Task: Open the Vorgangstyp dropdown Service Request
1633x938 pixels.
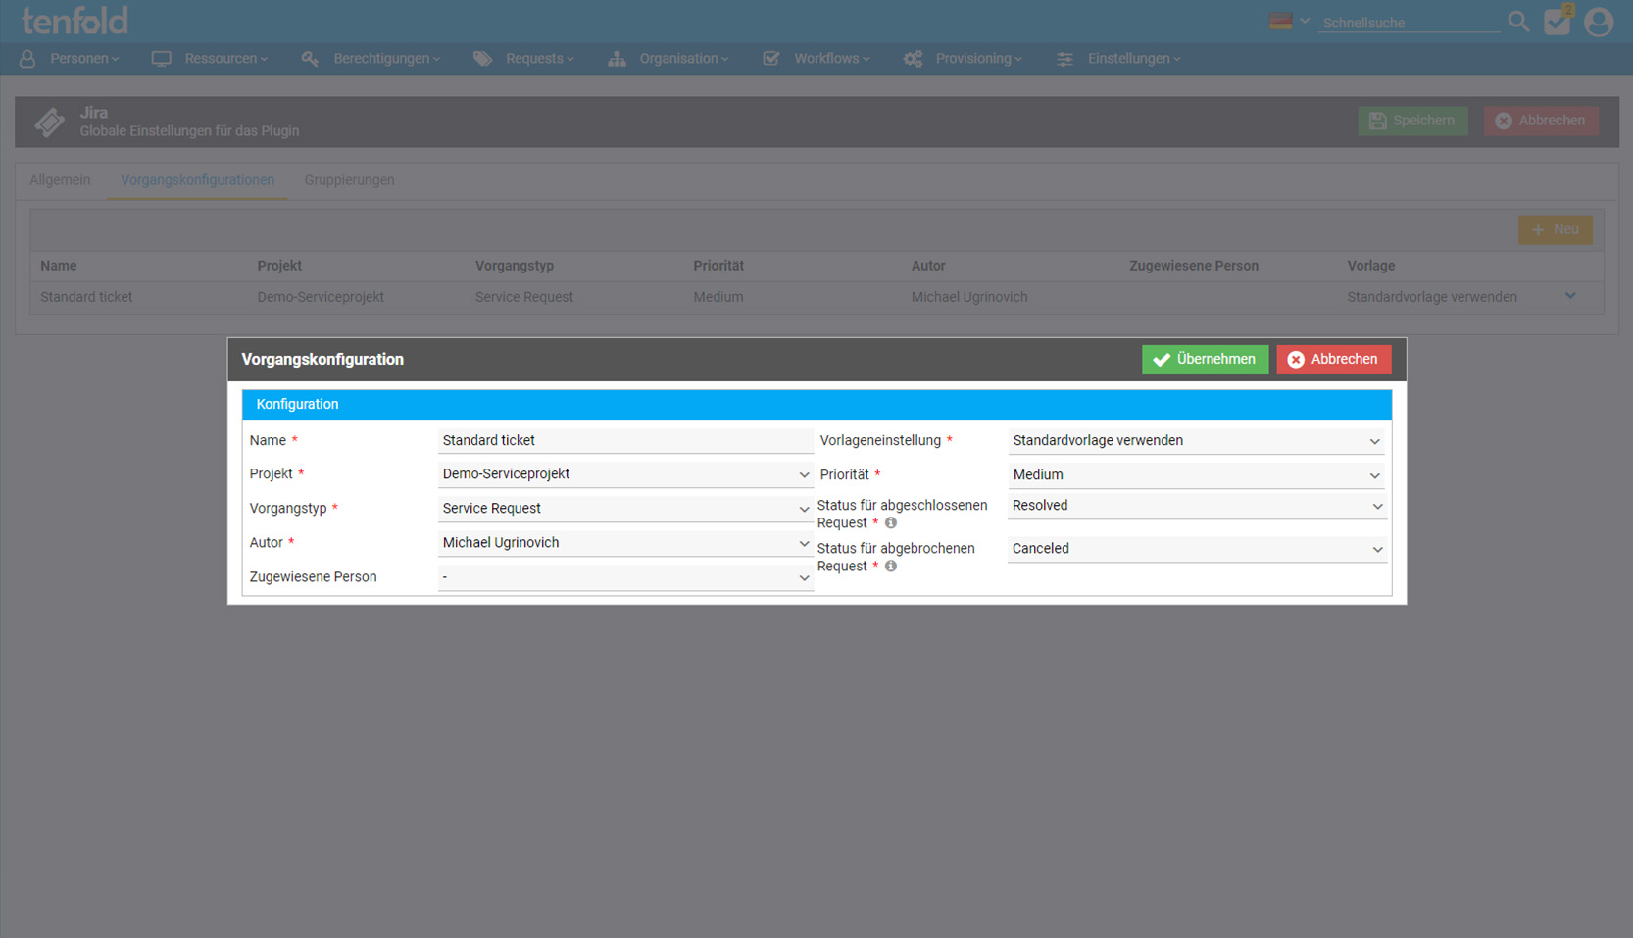Action: tap(624, 509)
